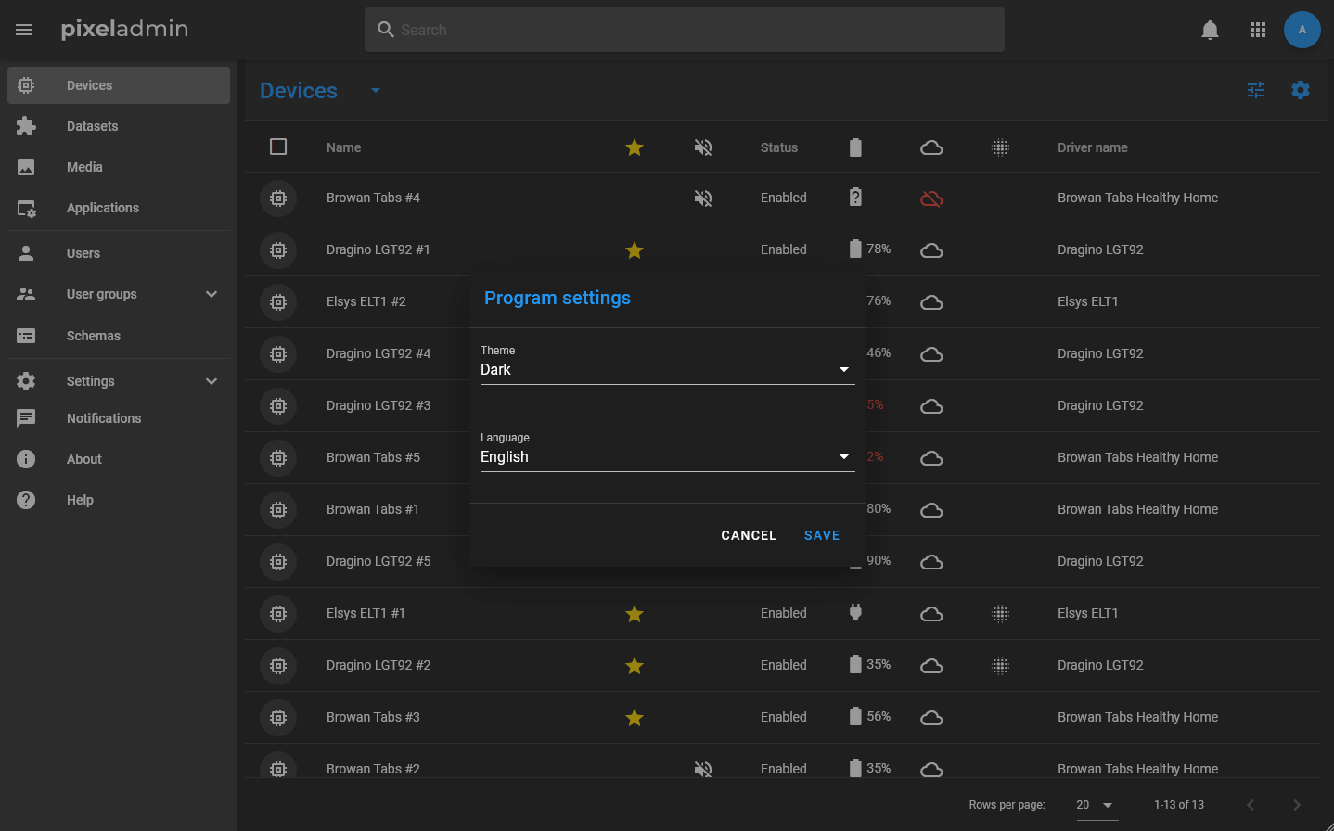Image resolution: width=1334 pixels, height=831 pixels.
Task: Open the Theme dropdown
Action: [x=666, y=369]
